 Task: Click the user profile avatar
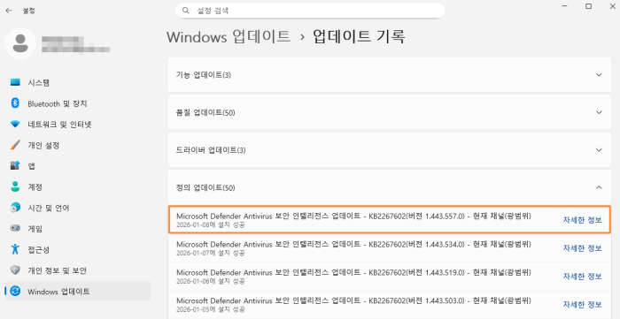pos(20,43)
